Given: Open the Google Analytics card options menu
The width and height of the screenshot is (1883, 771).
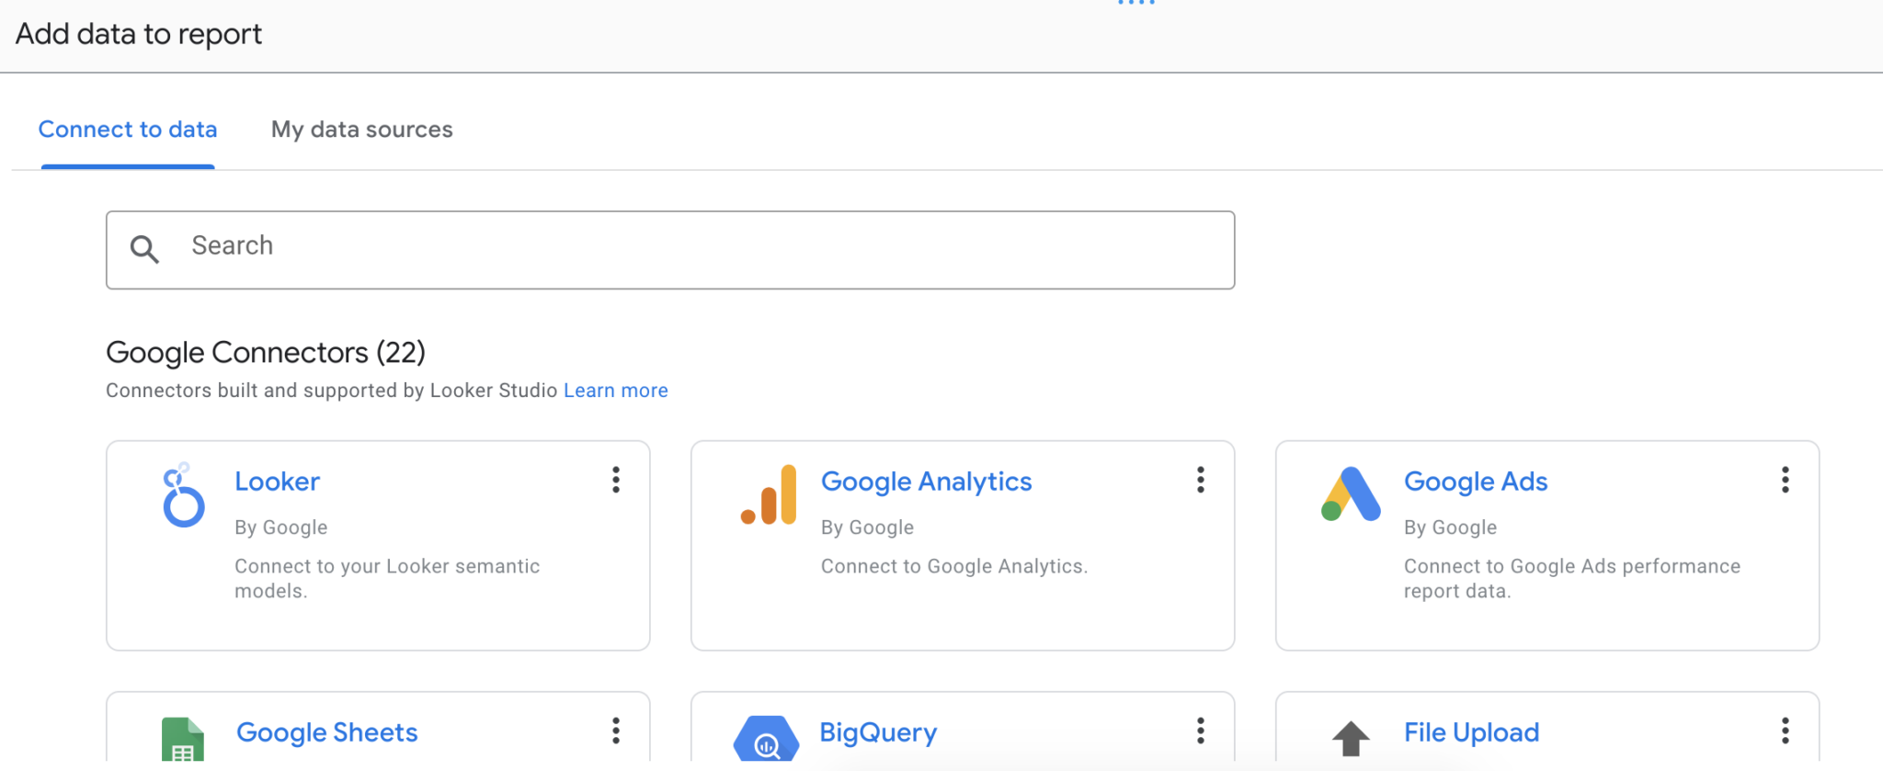Looking at the screenshot, I should click(x=1200, y=480).
